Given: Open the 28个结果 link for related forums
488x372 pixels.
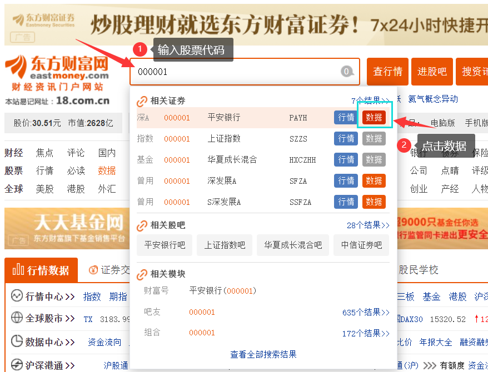Looking at the screenshot, I should (x=368, y=225).
